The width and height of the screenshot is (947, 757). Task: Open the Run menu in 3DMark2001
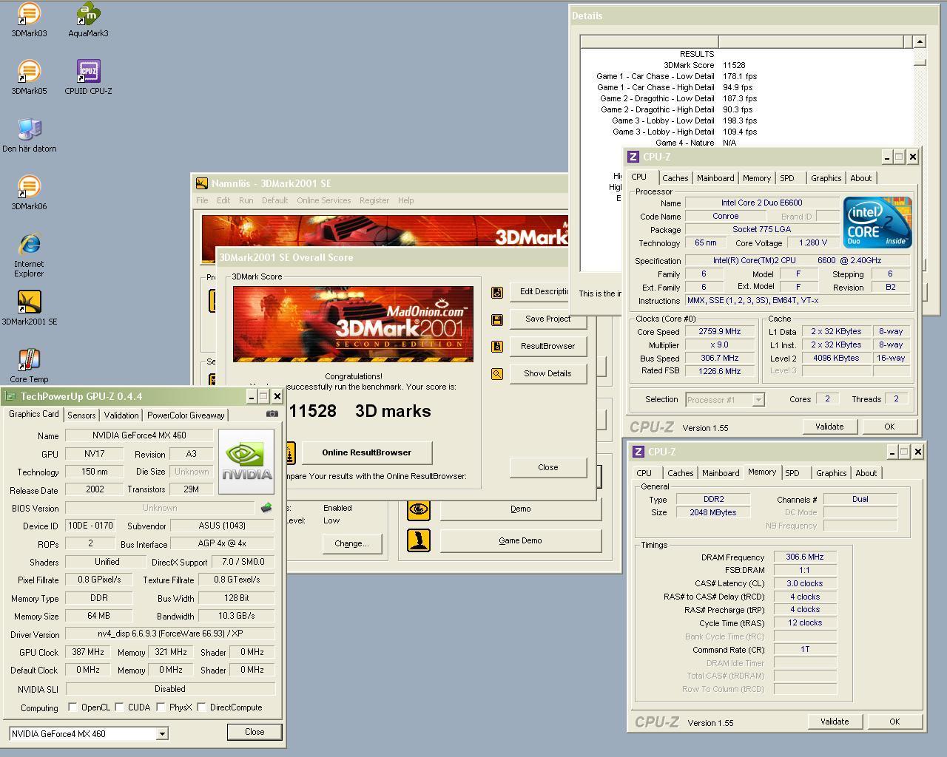pos(246,200)
